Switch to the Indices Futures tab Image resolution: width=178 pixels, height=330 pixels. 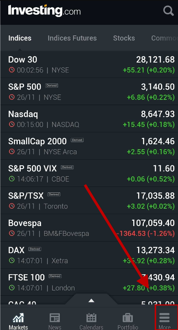[x=72, y=38]
